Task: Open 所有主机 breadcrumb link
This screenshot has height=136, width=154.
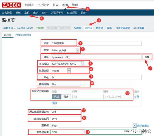Action: [8, 28]
